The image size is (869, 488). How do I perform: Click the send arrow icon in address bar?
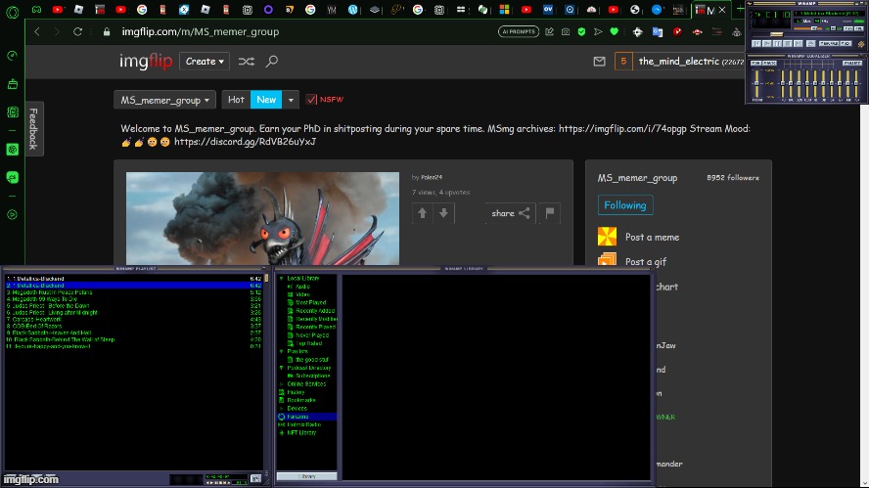[x=598, y=31]
